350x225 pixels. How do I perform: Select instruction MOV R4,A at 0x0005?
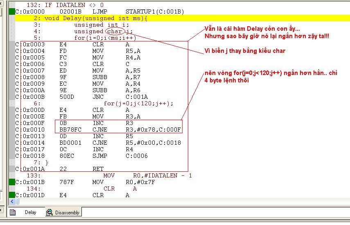tap(78, 57)
